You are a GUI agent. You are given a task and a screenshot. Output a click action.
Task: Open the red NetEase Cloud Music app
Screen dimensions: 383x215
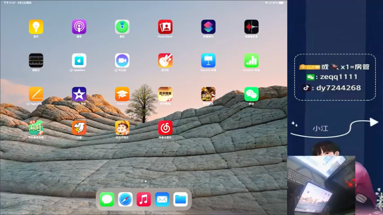tap(165, 128)
